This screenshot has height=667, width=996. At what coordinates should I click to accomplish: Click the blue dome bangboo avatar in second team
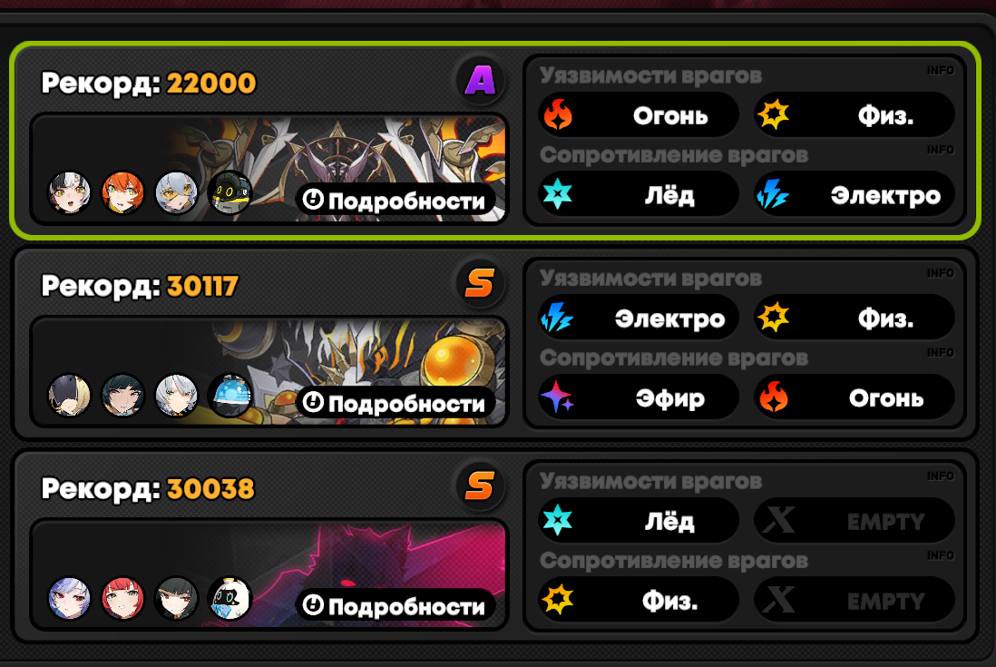tap(229, 395)
